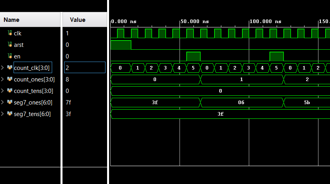Expand the count_clk[3:0] bus

click(2, 68)
